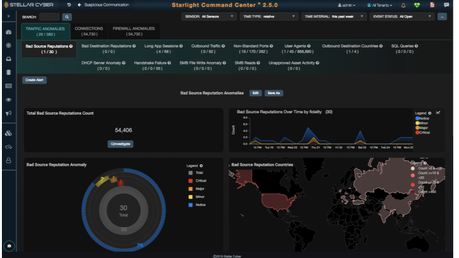
Task: Open the list card icon in the sidebar
Action: [9, 86]
